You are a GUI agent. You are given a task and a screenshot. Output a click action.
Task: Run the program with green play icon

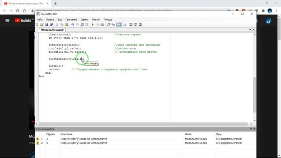point(93,25)
